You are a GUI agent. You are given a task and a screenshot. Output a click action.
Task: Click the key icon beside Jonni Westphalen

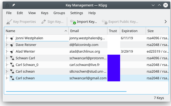tap(12, 38)
